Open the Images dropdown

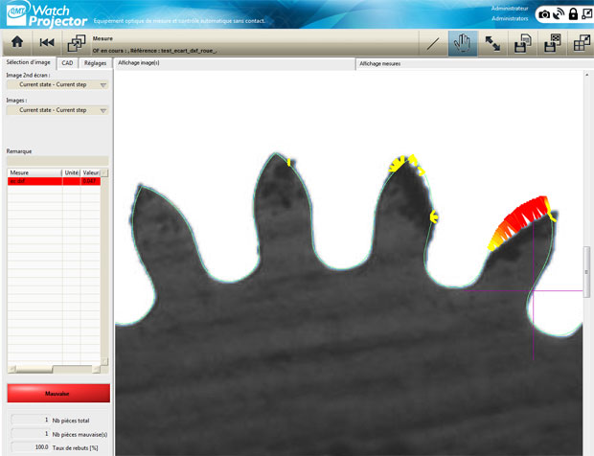[57, 110]
